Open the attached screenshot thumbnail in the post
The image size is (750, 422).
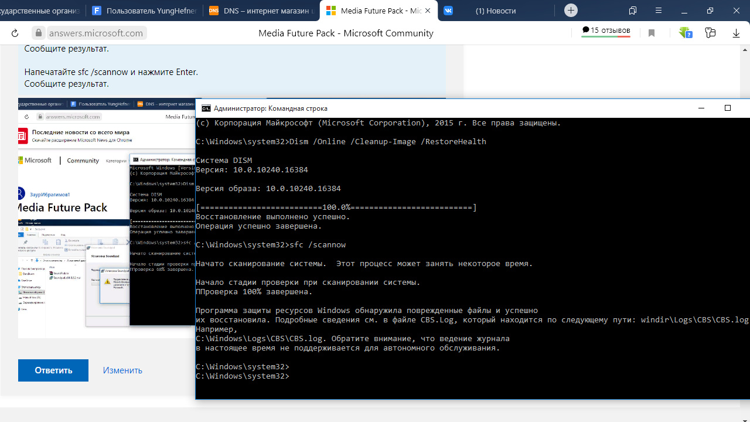click(x=107, y=218)
